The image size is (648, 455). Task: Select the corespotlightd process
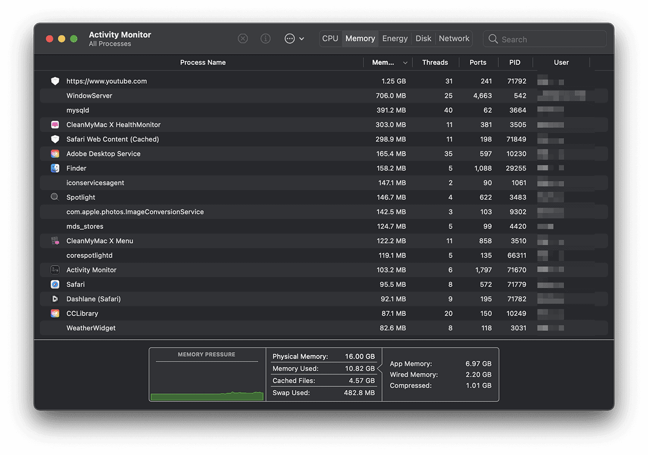pos(323,255)
